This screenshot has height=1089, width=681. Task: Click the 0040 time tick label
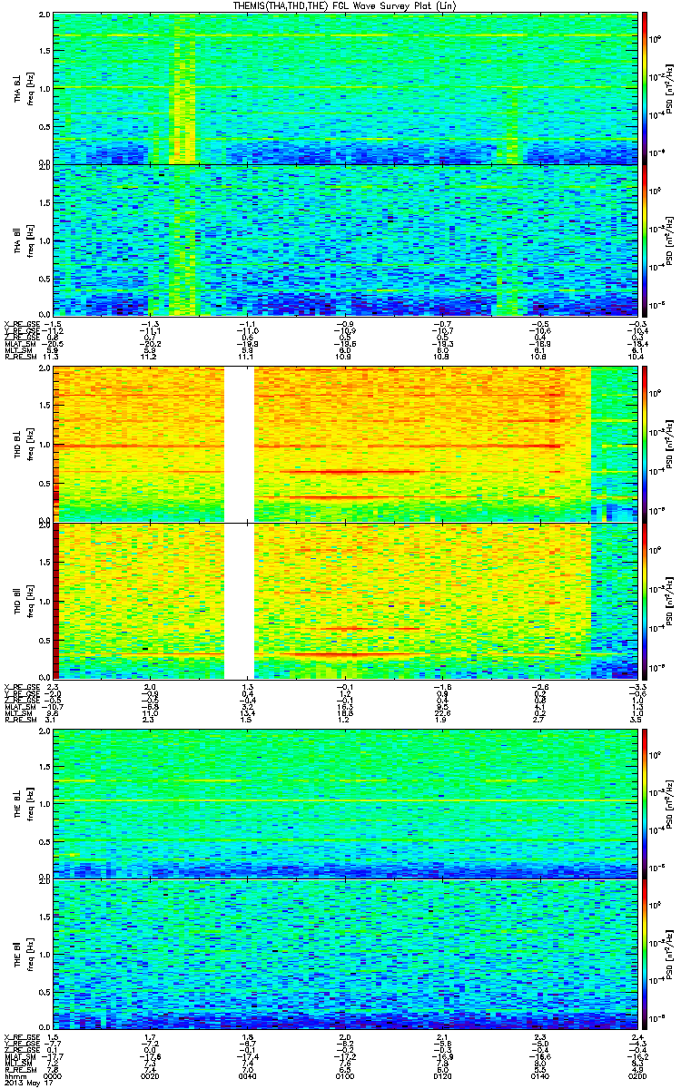click(x=247, y=1075)
